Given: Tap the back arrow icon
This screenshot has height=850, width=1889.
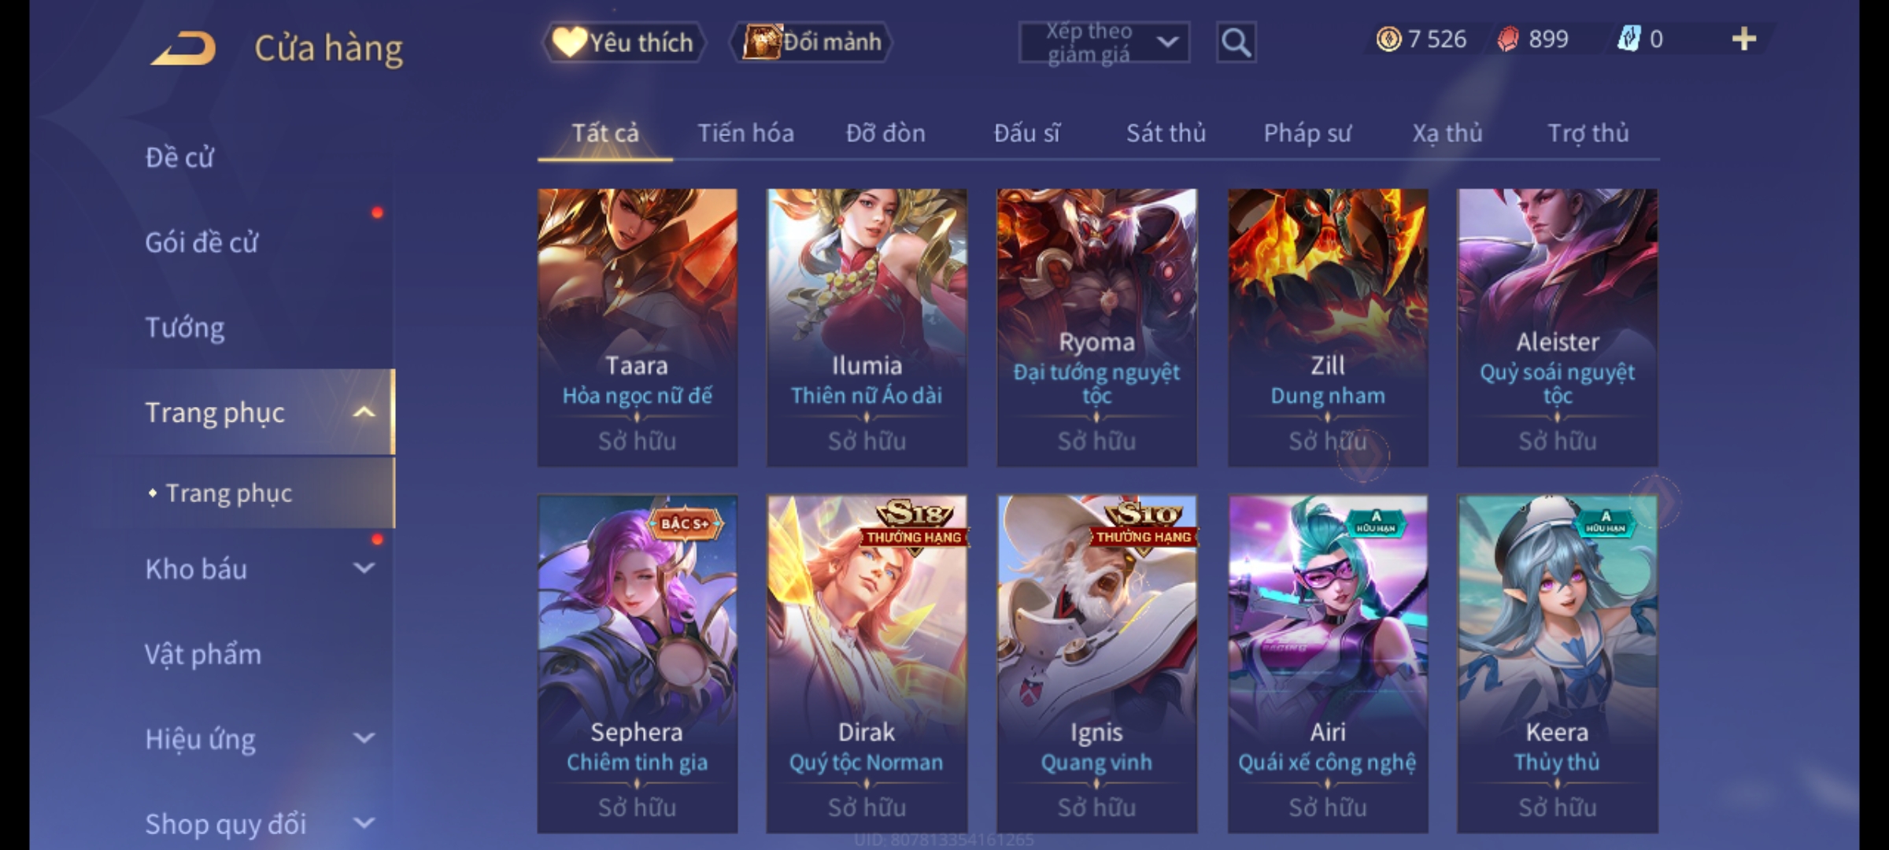Looking at the screenshot, I should [184, 48].
